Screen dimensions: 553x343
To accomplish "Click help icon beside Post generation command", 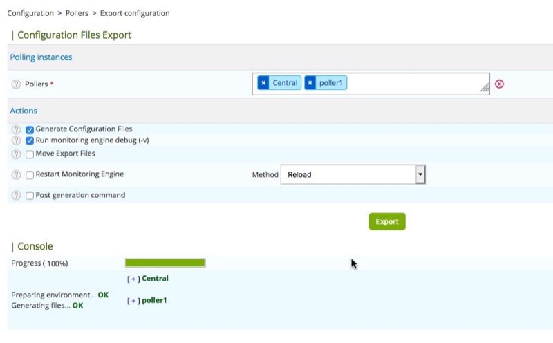I will tap(16, 196).
